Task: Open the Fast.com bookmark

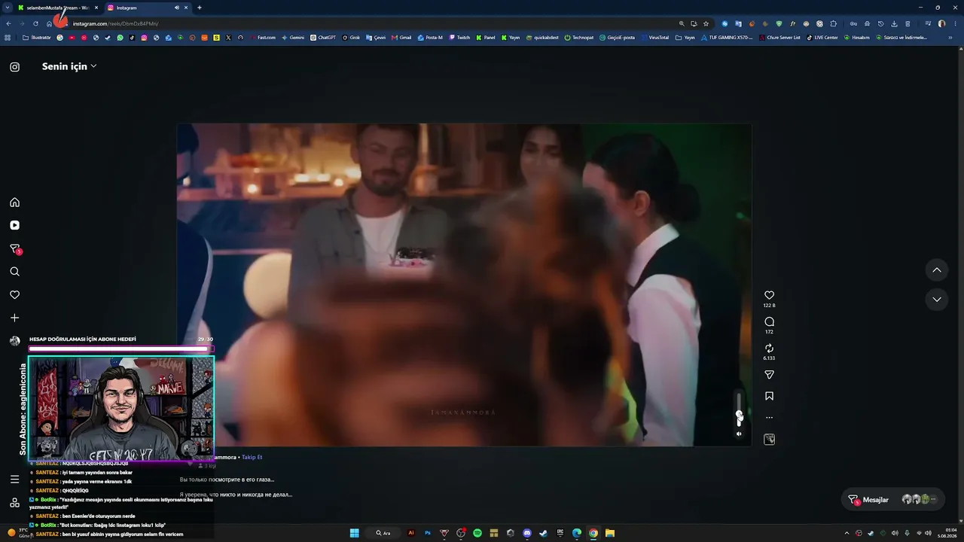Action: tap(262, 38)
